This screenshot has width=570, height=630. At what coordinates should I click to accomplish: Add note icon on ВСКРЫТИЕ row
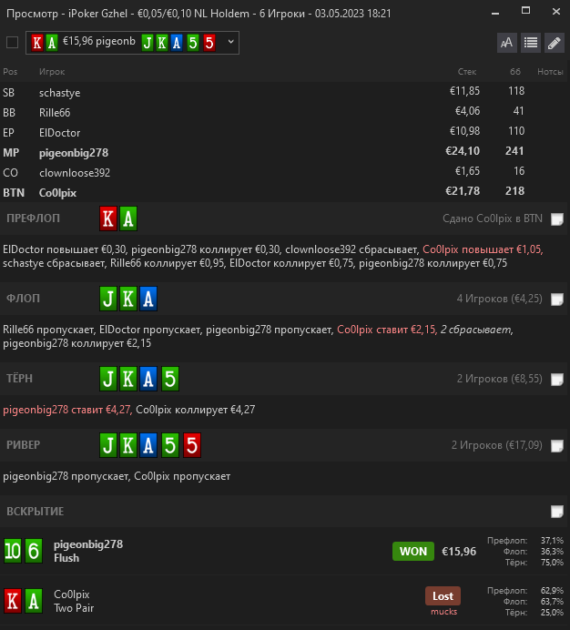[556, 512]
